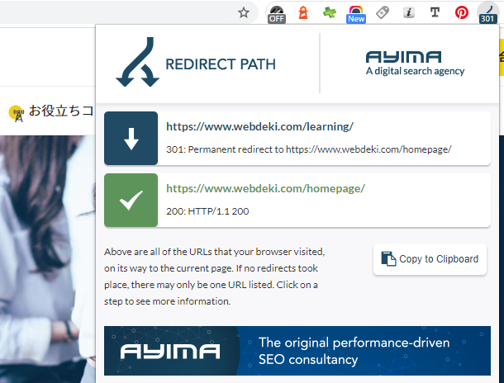Open the AYIMA digital search agency logo
504x383 pixels.
(415, 64)
